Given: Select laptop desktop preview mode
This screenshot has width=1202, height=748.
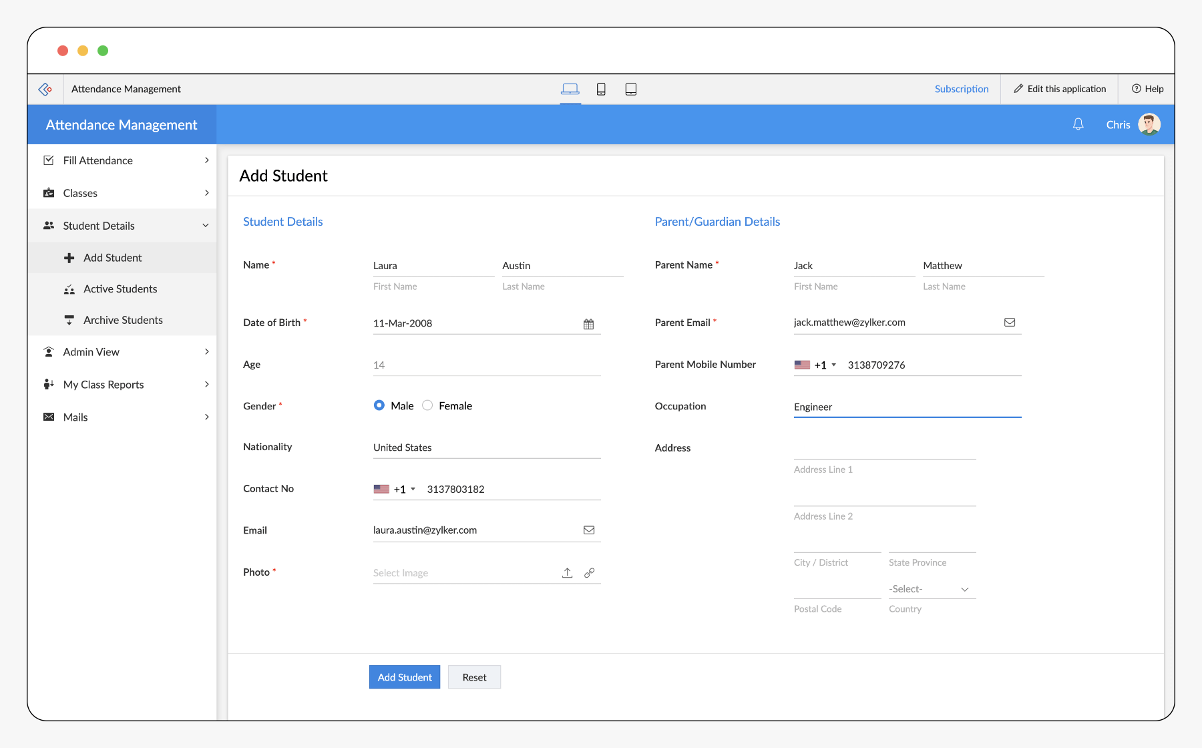Looking at the screenshot, I should 570,89.
